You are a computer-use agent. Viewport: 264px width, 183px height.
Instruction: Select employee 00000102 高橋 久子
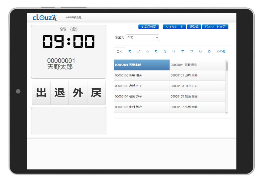(x=142, y=86)
